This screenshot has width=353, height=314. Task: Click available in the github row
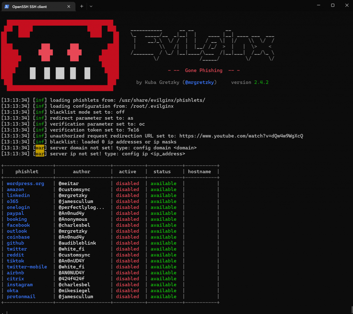[x=163, y=243]
